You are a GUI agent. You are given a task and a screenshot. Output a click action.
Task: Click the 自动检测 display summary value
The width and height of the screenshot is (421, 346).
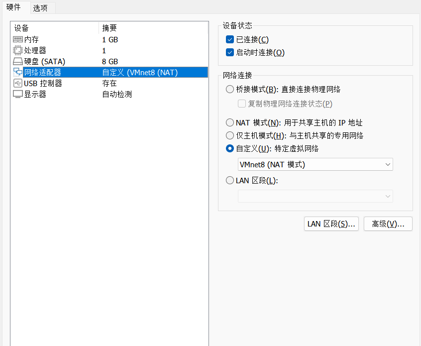pos(117,94)
